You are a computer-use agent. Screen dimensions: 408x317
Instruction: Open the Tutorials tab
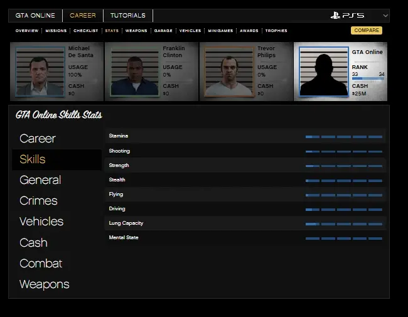[x=127, y=16]
